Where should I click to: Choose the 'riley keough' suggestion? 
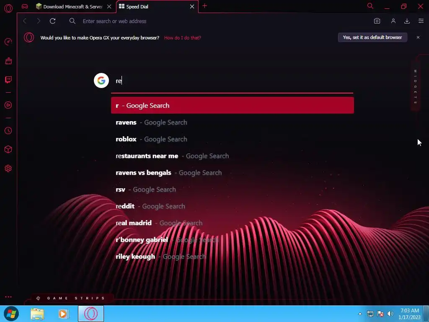tap(232, 257)
